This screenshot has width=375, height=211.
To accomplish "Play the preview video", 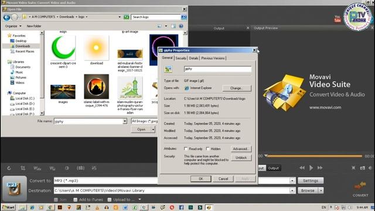I will [311, 168].
